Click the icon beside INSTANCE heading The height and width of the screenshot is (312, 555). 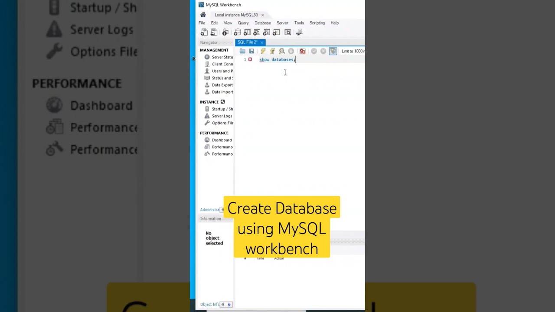(223, 102)
